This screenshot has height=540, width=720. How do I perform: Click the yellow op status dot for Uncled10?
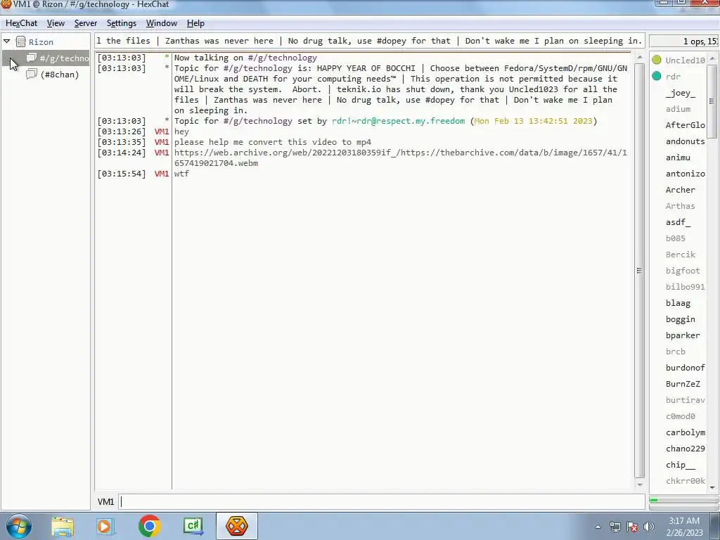tap(657, 60)
